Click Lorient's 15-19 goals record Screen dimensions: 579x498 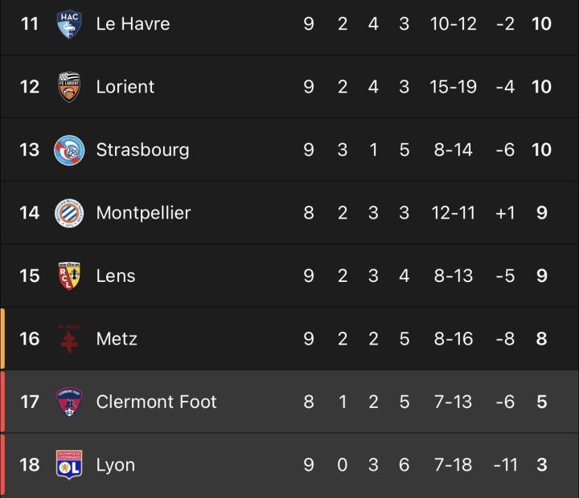(x=453, y=87)
